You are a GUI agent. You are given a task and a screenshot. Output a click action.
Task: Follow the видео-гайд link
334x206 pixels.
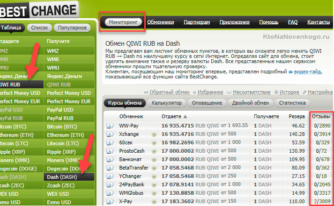point(307,72)
